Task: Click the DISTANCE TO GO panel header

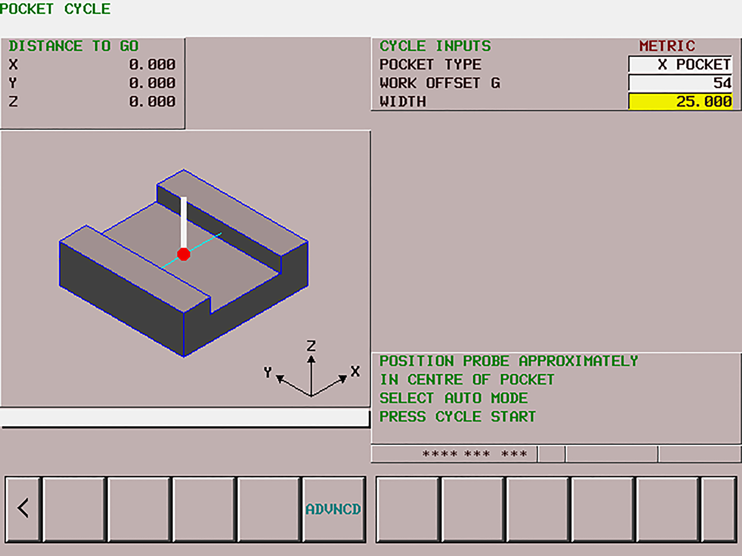Action: click(x=73, y=46)
